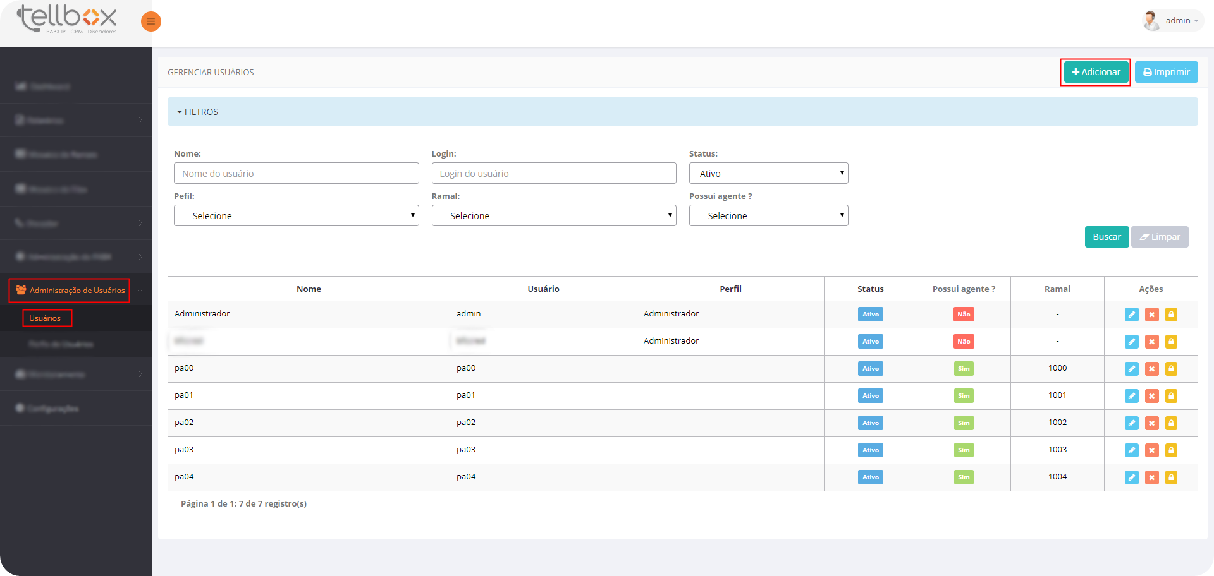Open the Pefil select dropdown
This screenshot has height=576, width=1214.
point(296,216)
